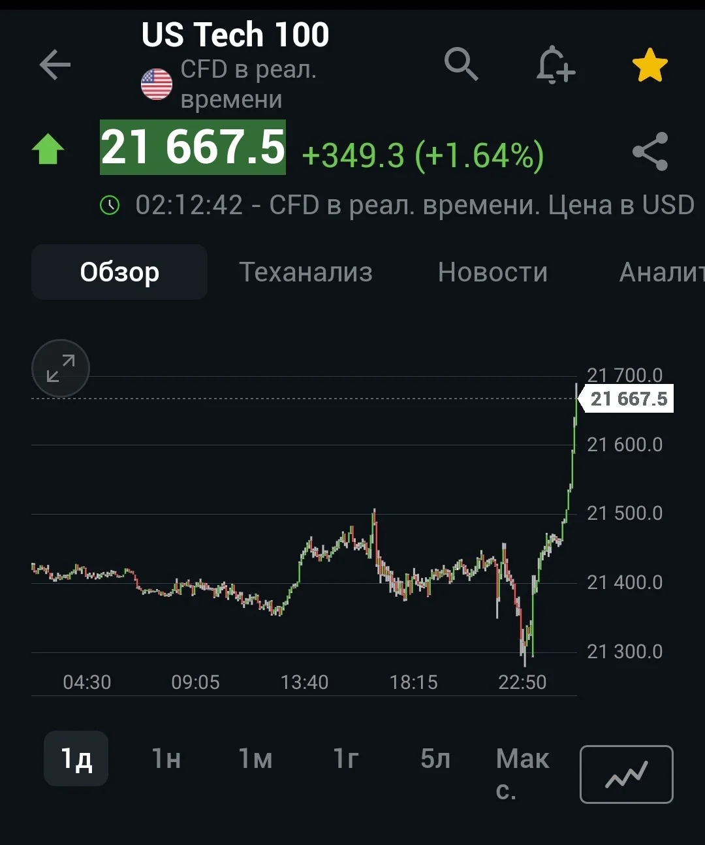Select the 1д time range
Viewport: 705px width, 845px height.
pos(76,759)
